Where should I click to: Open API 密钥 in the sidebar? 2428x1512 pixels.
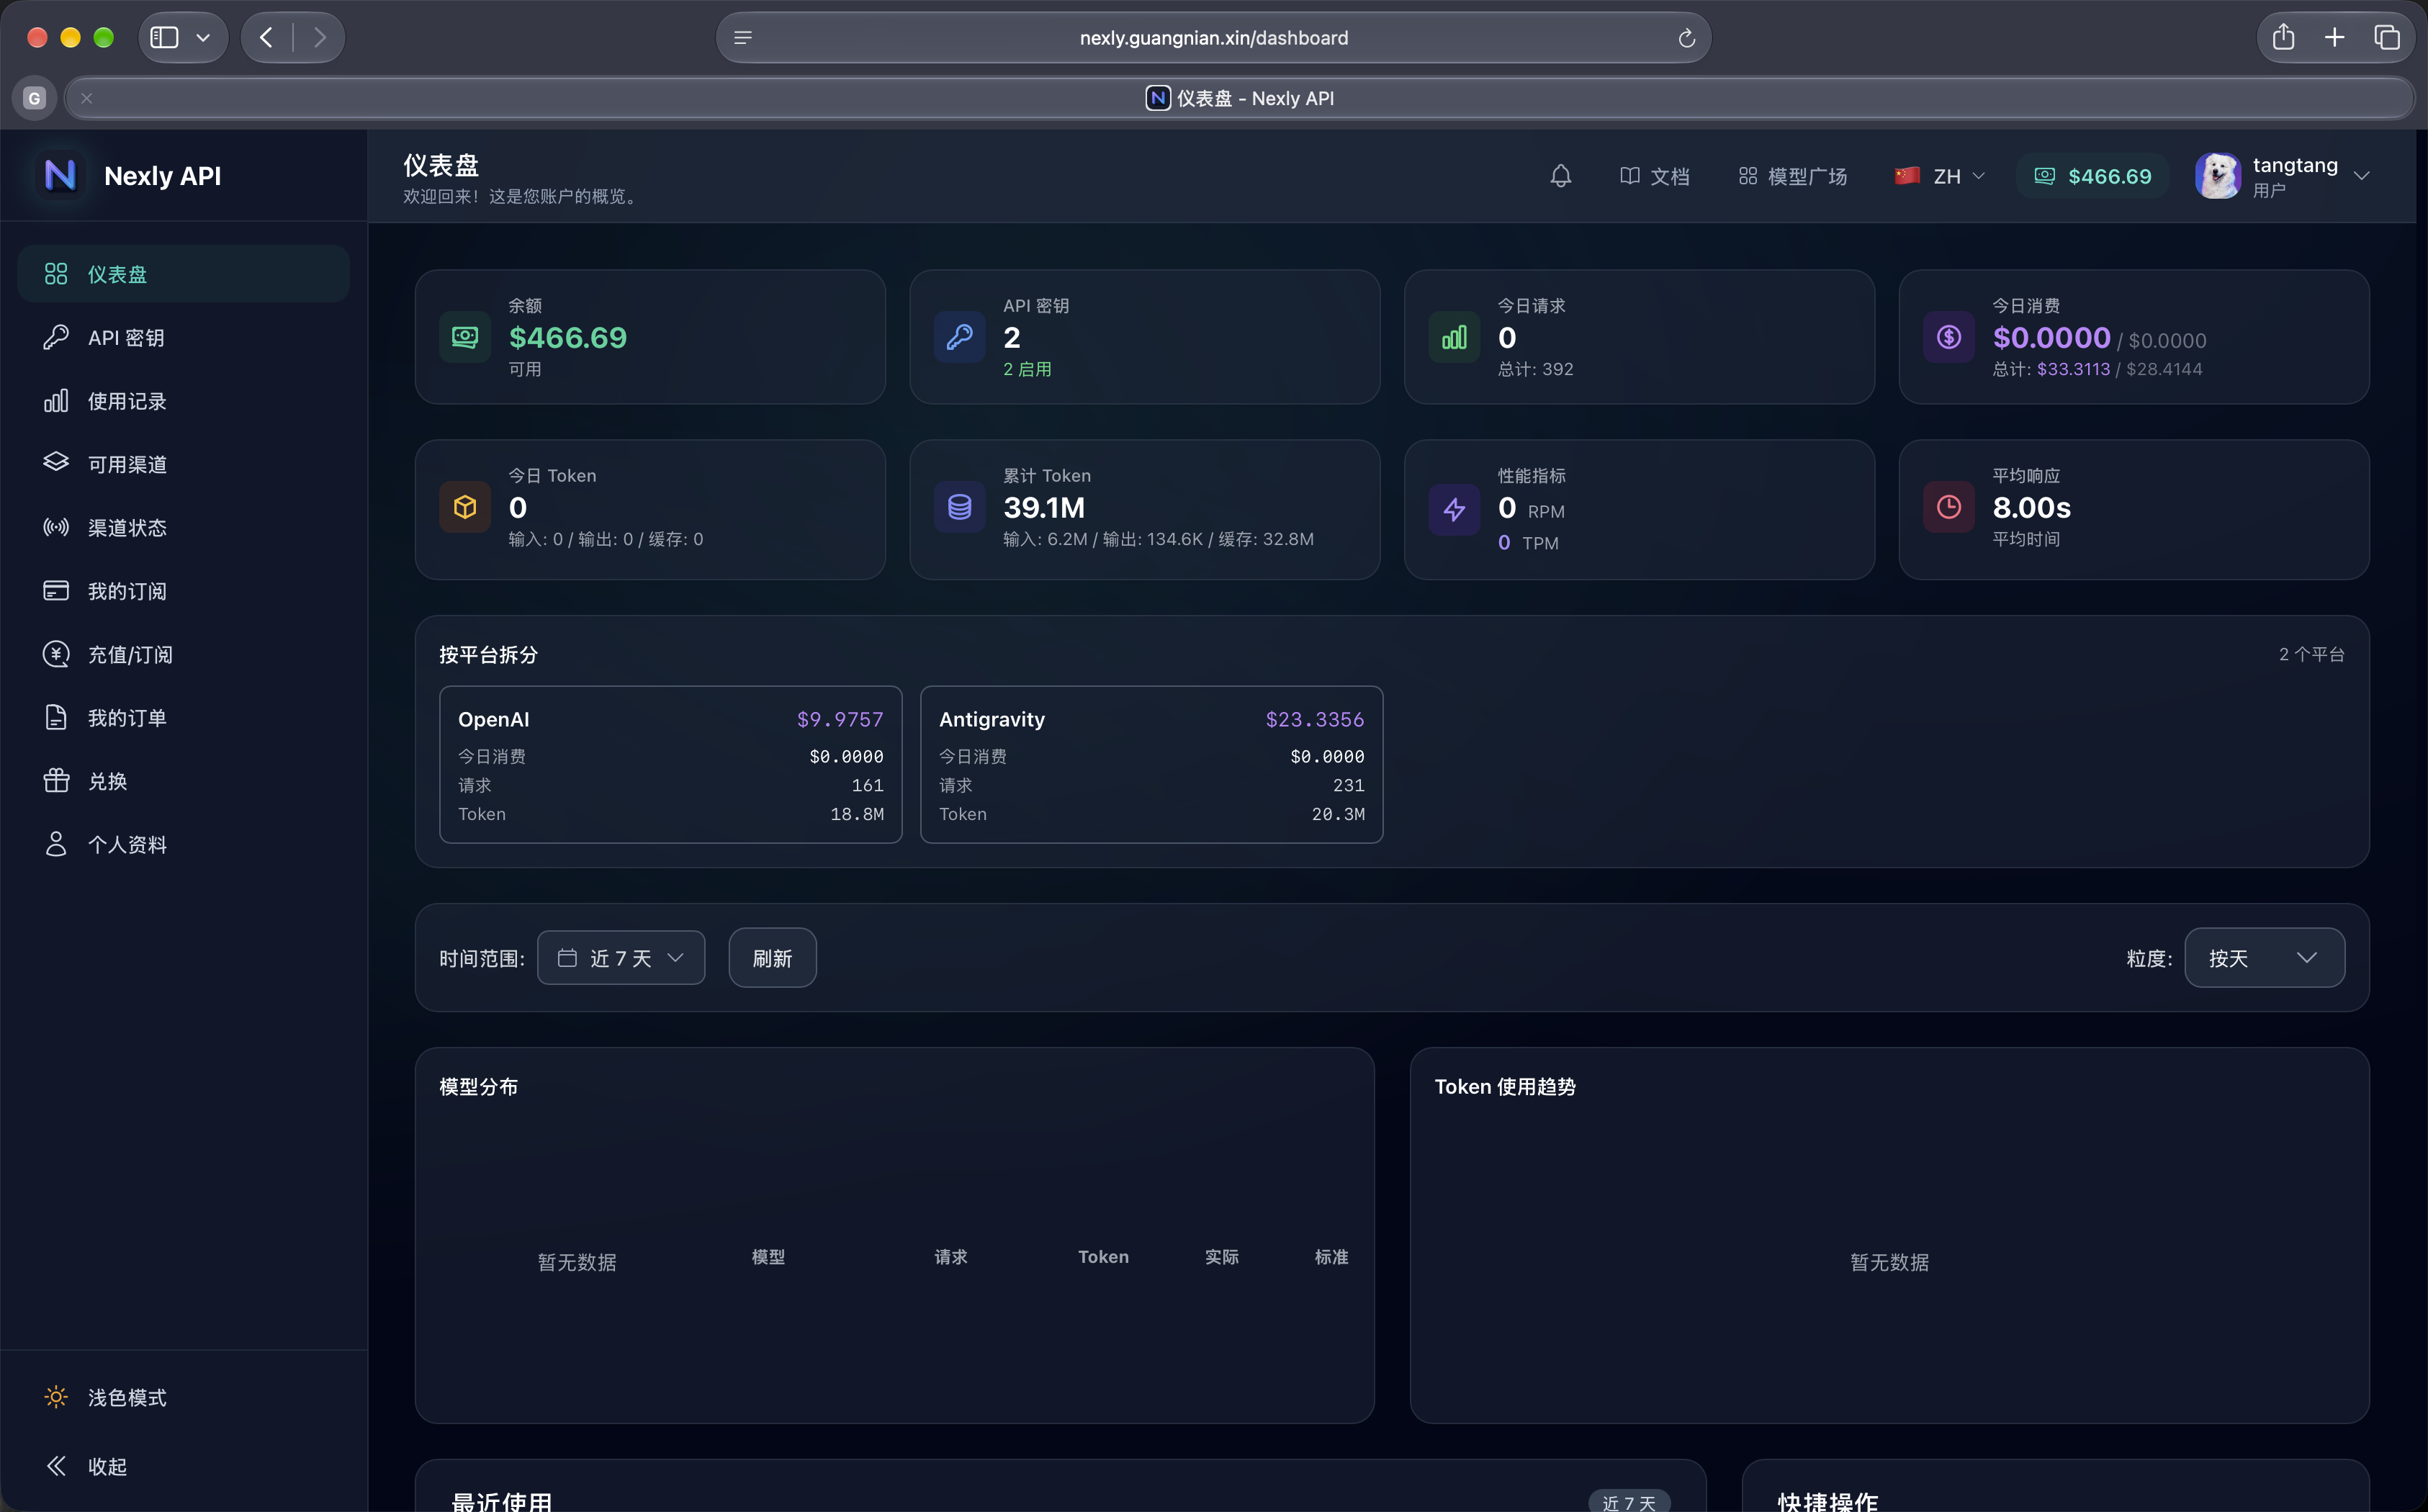tap(184, 337)
